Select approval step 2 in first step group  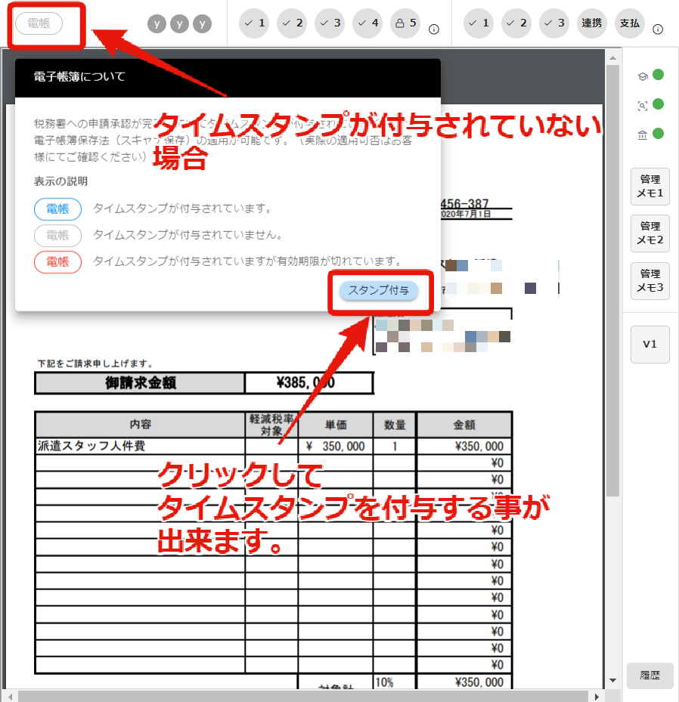coord(292,23)
